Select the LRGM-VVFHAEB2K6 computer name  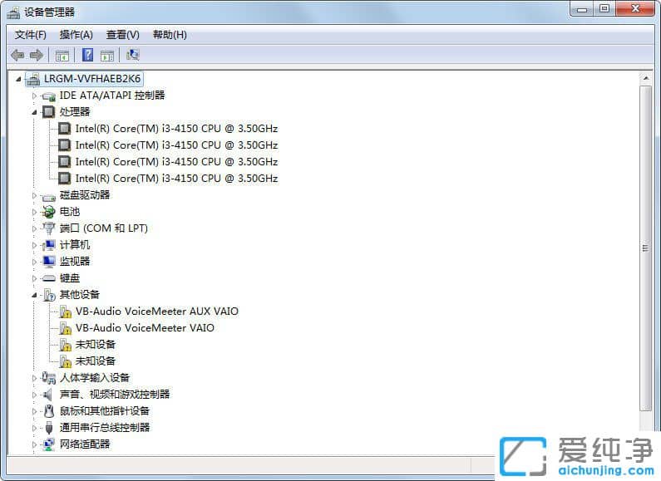coord(92,79)
